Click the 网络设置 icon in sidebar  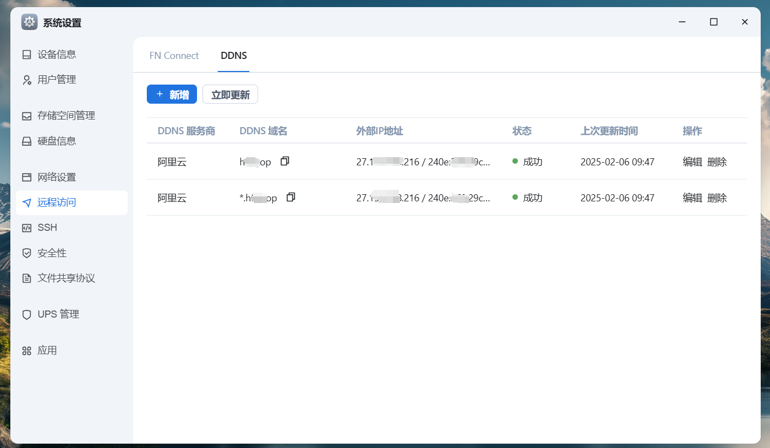tap(27, 177)
